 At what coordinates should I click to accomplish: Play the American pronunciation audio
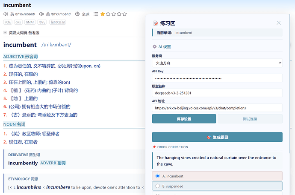[41, 14]
